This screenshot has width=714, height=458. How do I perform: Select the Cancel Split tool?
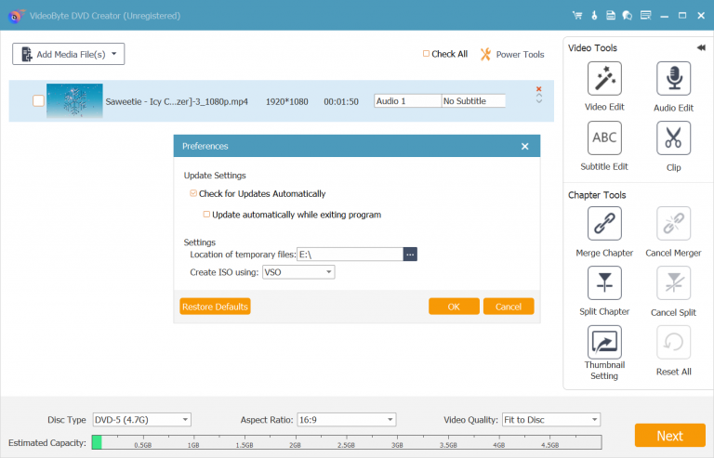pos(673,283)
